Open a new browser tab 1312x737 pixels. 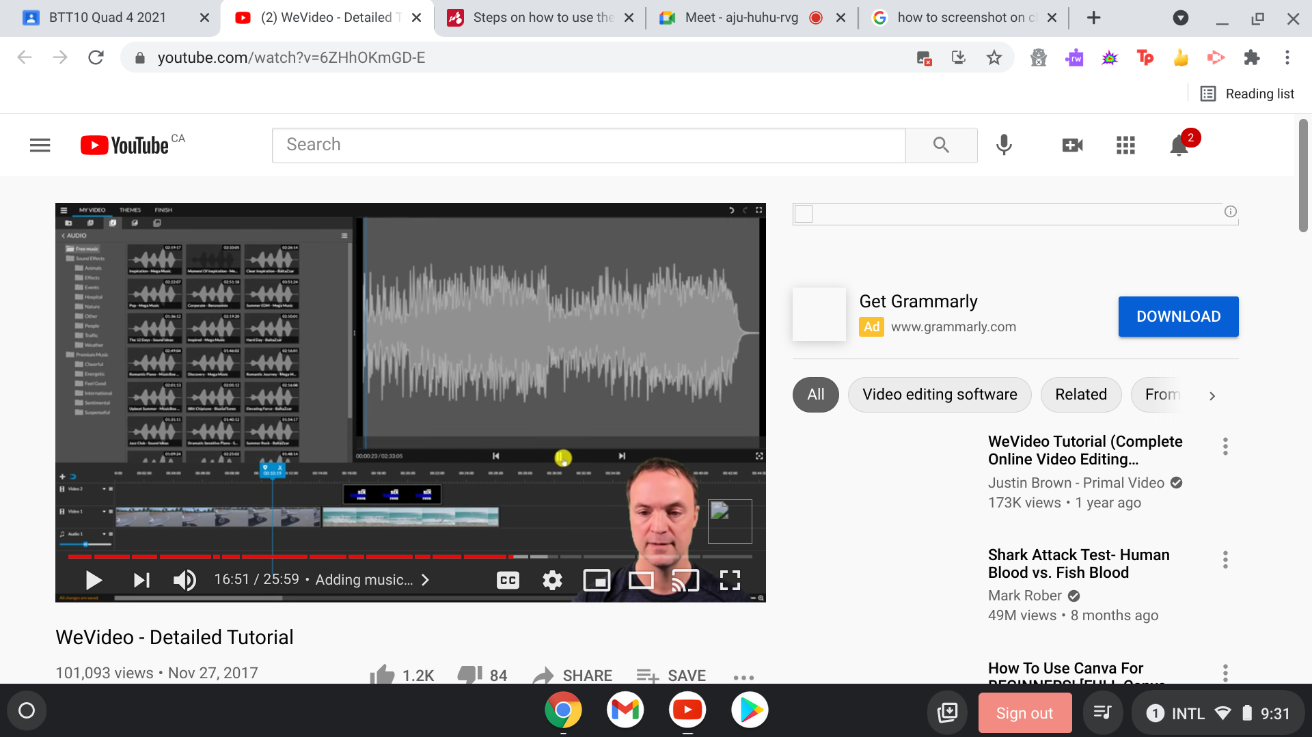[1093, 18]
